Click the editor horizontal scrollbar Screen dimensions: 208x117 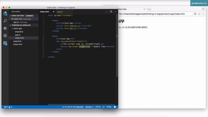coord(82,105)
